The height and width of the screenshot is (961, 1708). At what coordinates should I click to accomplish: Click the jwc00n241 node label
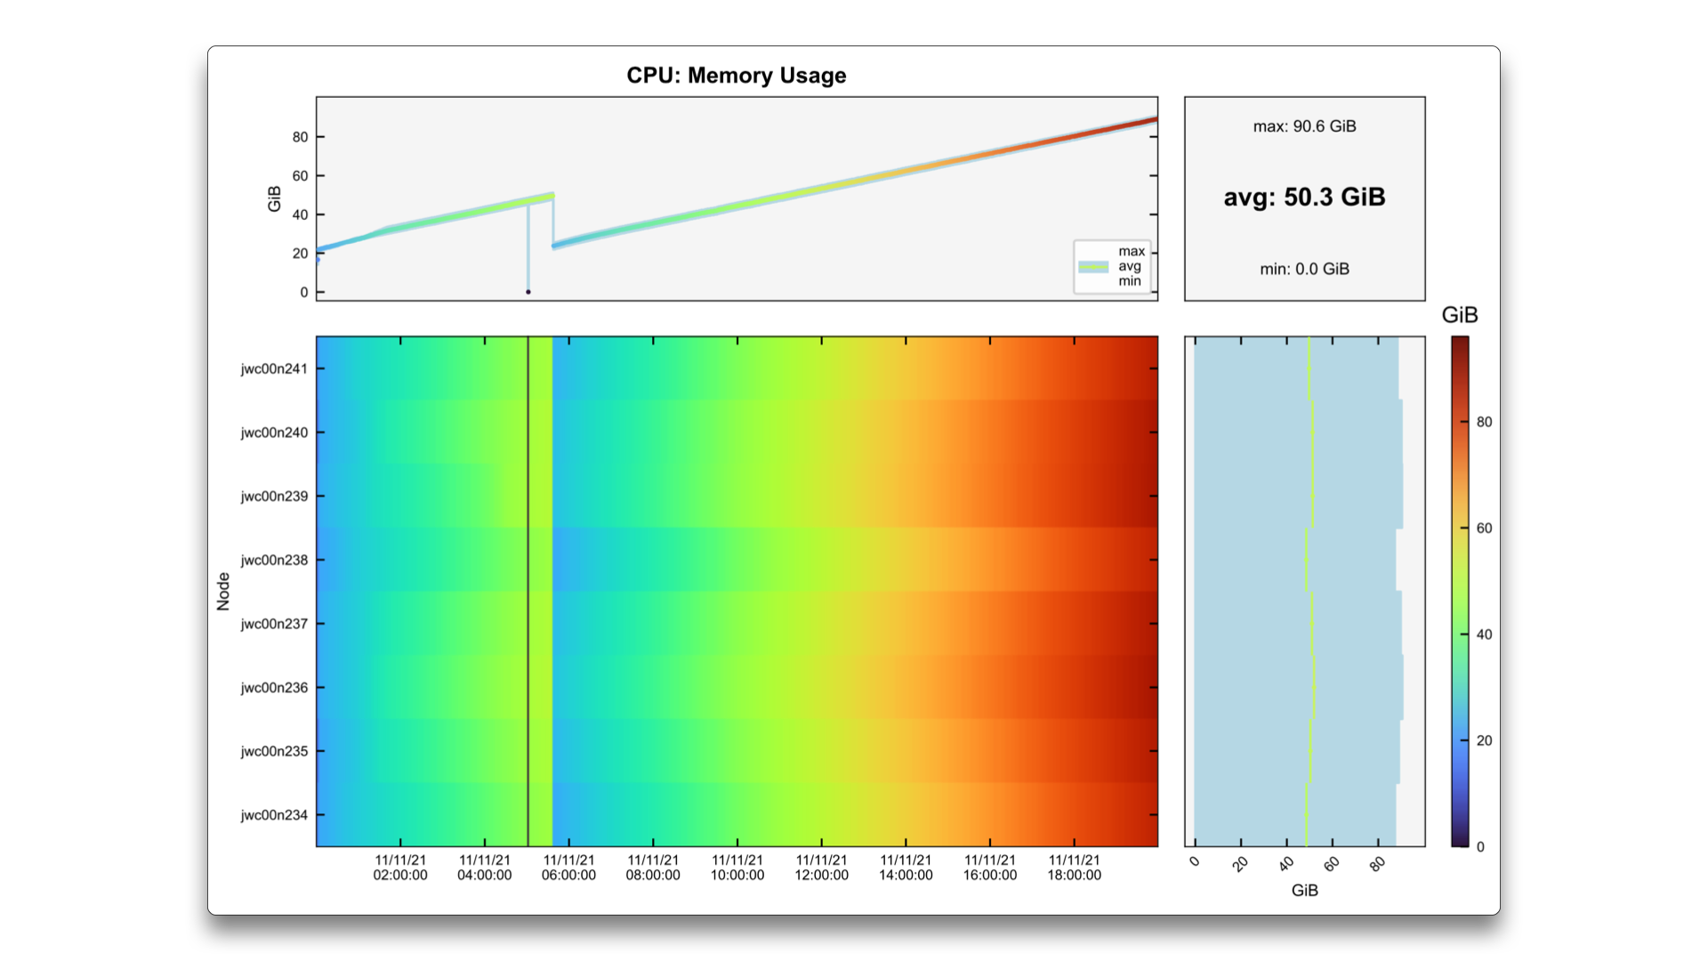coord(274,369)
